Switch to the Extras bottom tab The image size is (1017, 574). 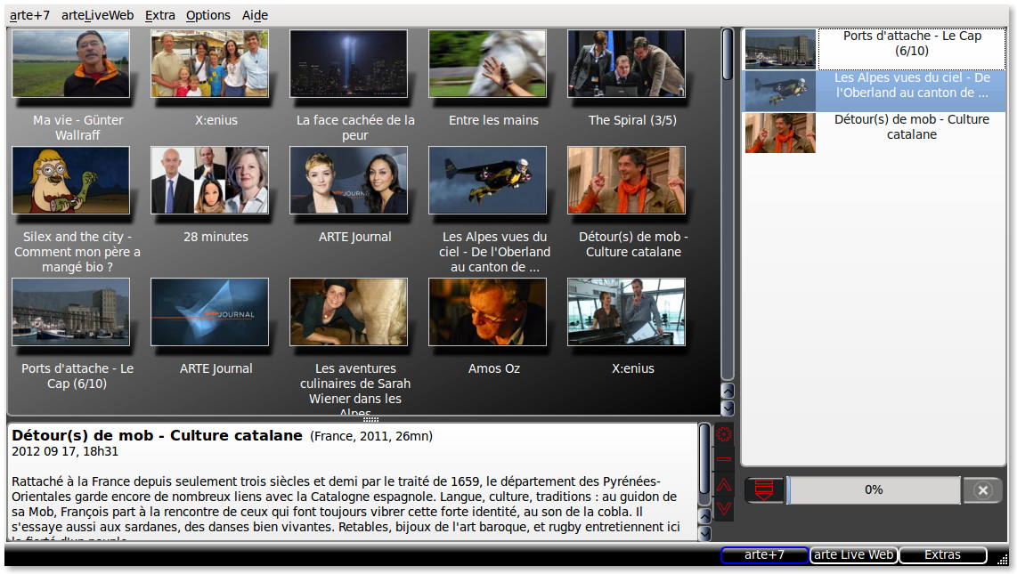click(x=942, y=554)
